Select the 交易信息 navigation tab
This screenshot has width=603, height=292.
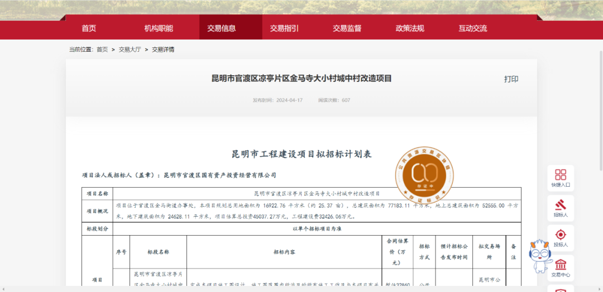pyautogui.click(x=222, y=28)
